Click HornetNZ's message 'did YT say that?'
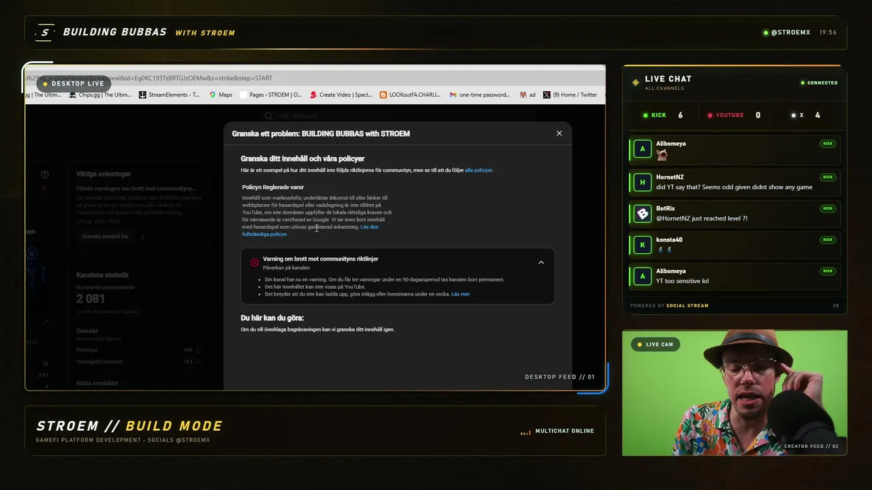The image size is (872, 490). pyautogui.click(x=734, y=187)
